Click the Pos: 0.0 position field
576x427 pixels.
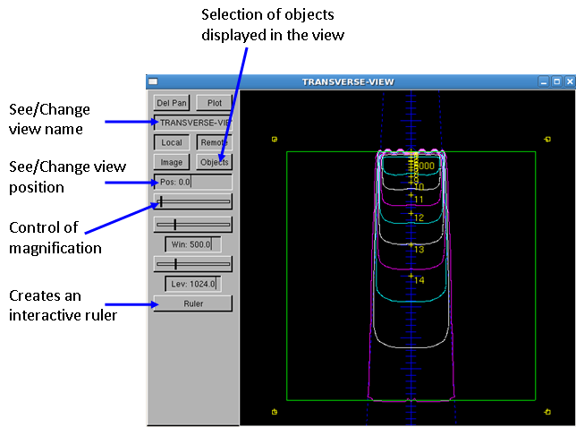pyautogui.click(x=192, y=182)
